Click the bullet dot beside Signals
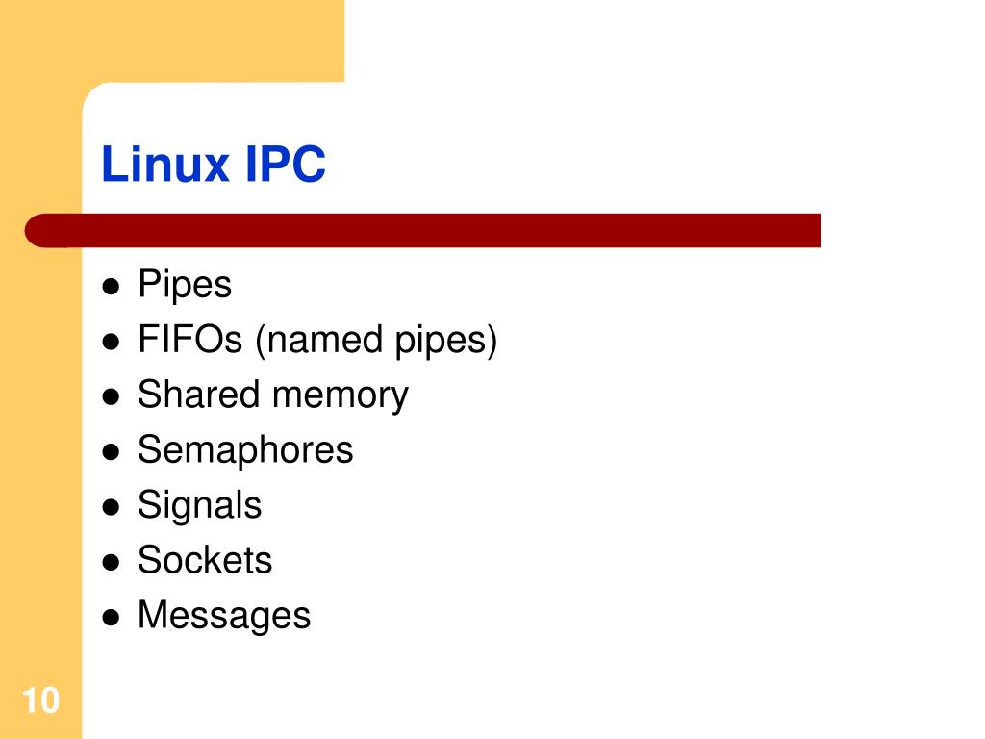The width and height of the screenshot is (985, 739). pyautogui.click(x=111, y=507)
